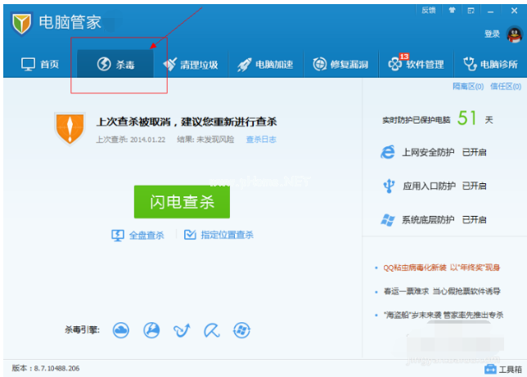This screenshot has width=527, height=377.
Task: Toggle 系统底层防护 已开启 status
Action: 474,220
